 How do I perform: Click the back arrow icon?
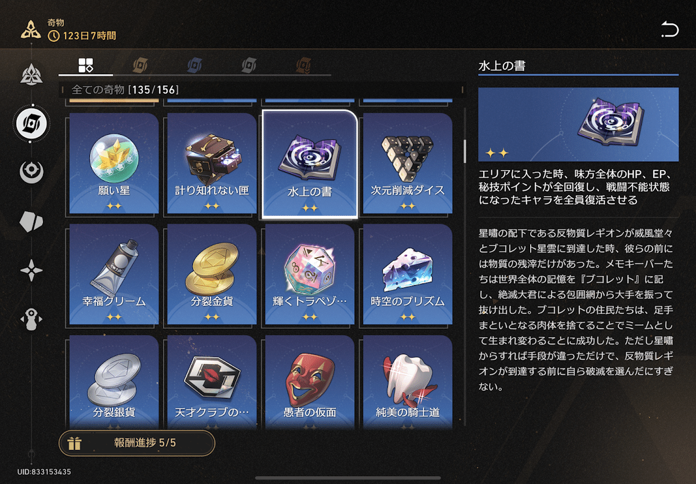pyautogui.click(x=669, y=30)
